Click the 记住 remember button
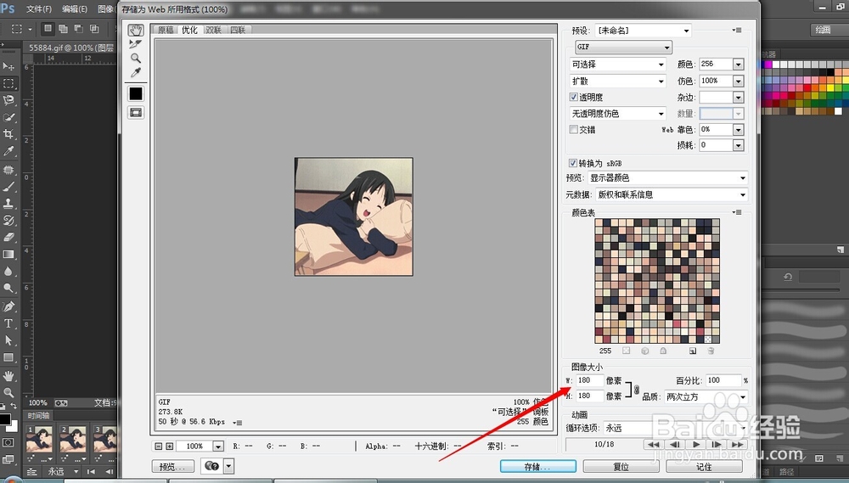The height and width of the screenshot is (483, 849). (704, 466)
